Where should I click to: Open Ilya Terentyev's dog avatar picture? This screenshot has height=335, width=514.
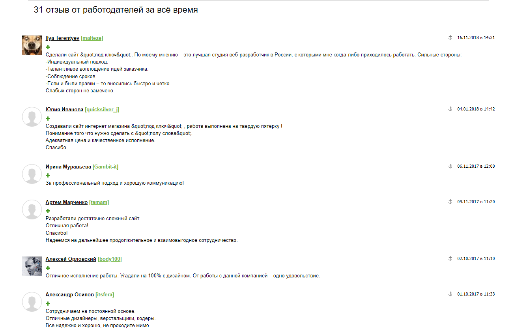coord(32,45)
